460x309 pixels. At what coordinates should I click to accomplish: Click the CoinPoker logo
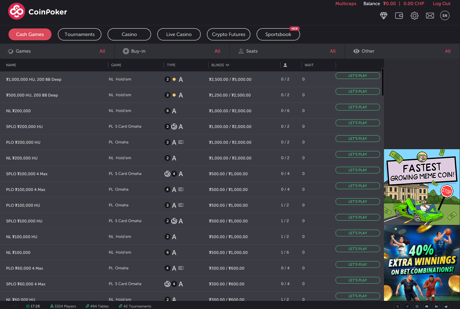[x=38, y=12]
